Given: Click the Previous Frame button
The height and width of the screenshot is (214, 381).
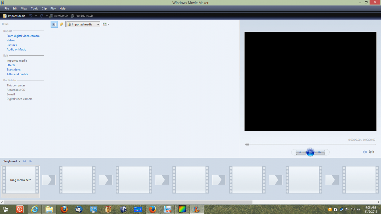Looking at the screenshot, I should click(x=300, y=152).
